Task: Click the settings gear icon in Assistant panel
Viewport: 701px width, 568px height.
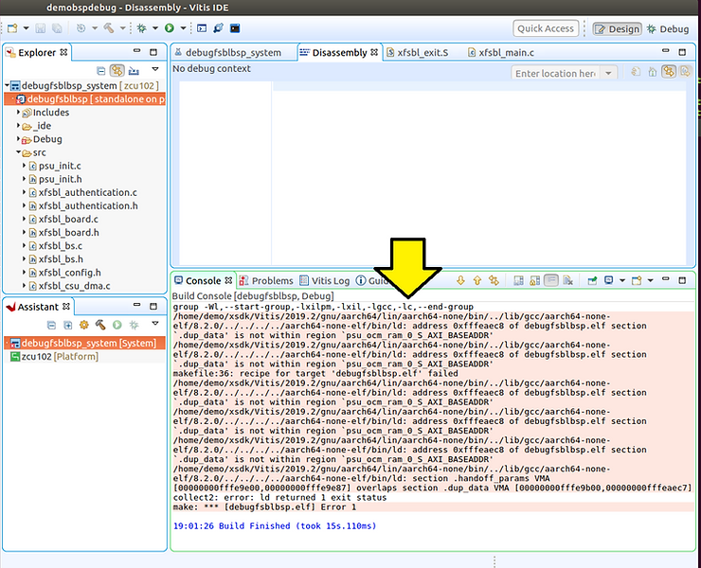Action: (x=84, y=325)
